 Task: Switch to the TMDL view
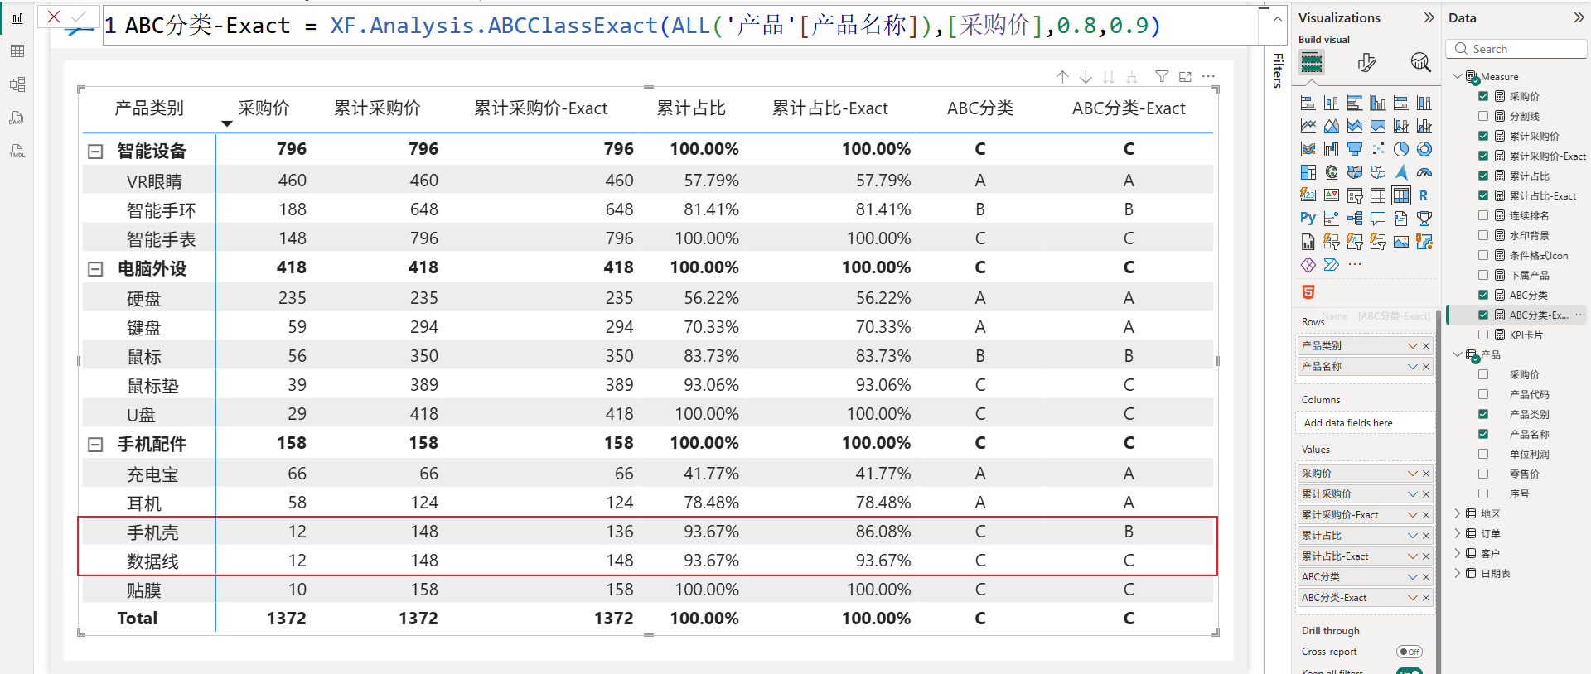click(x=17, y=151)
